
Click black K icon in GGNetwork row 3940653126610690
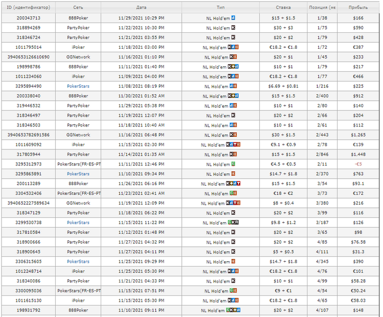[231, 57]
